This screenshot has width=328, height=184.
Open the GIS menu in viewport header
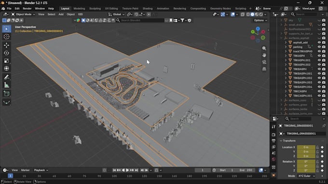click(81, 14)
